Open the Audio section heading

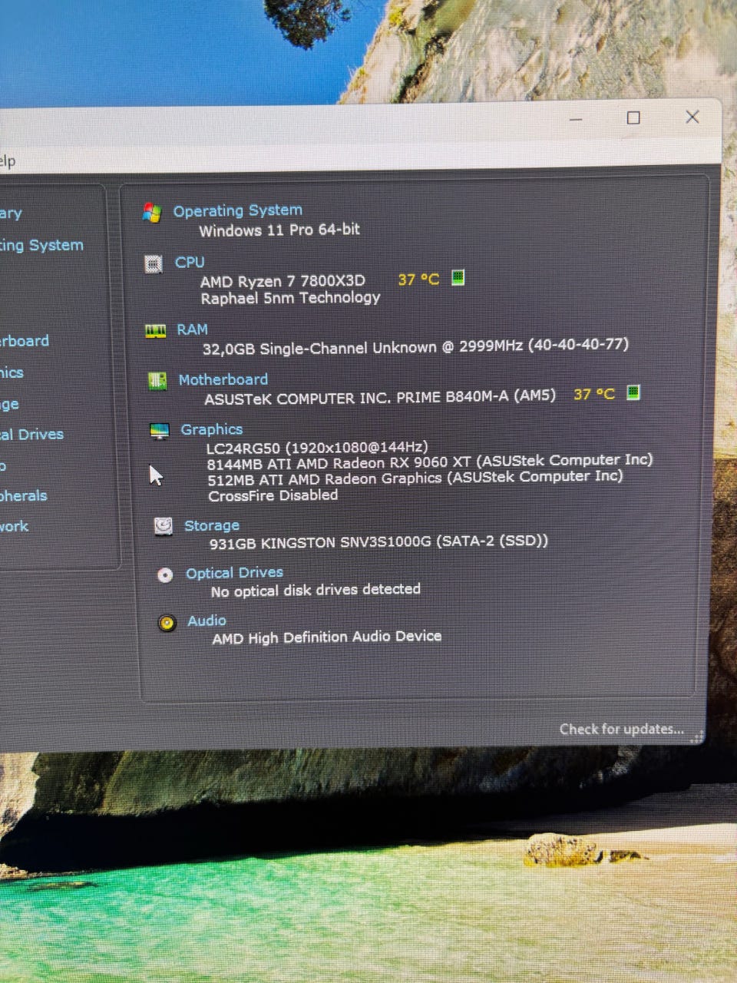[x=207, y=621]
